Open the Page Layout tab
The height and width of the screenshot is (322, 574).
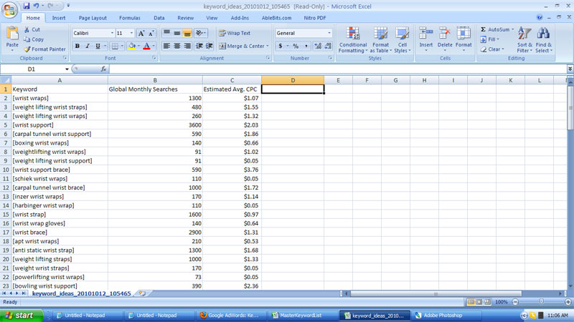(x=93, y=18)
